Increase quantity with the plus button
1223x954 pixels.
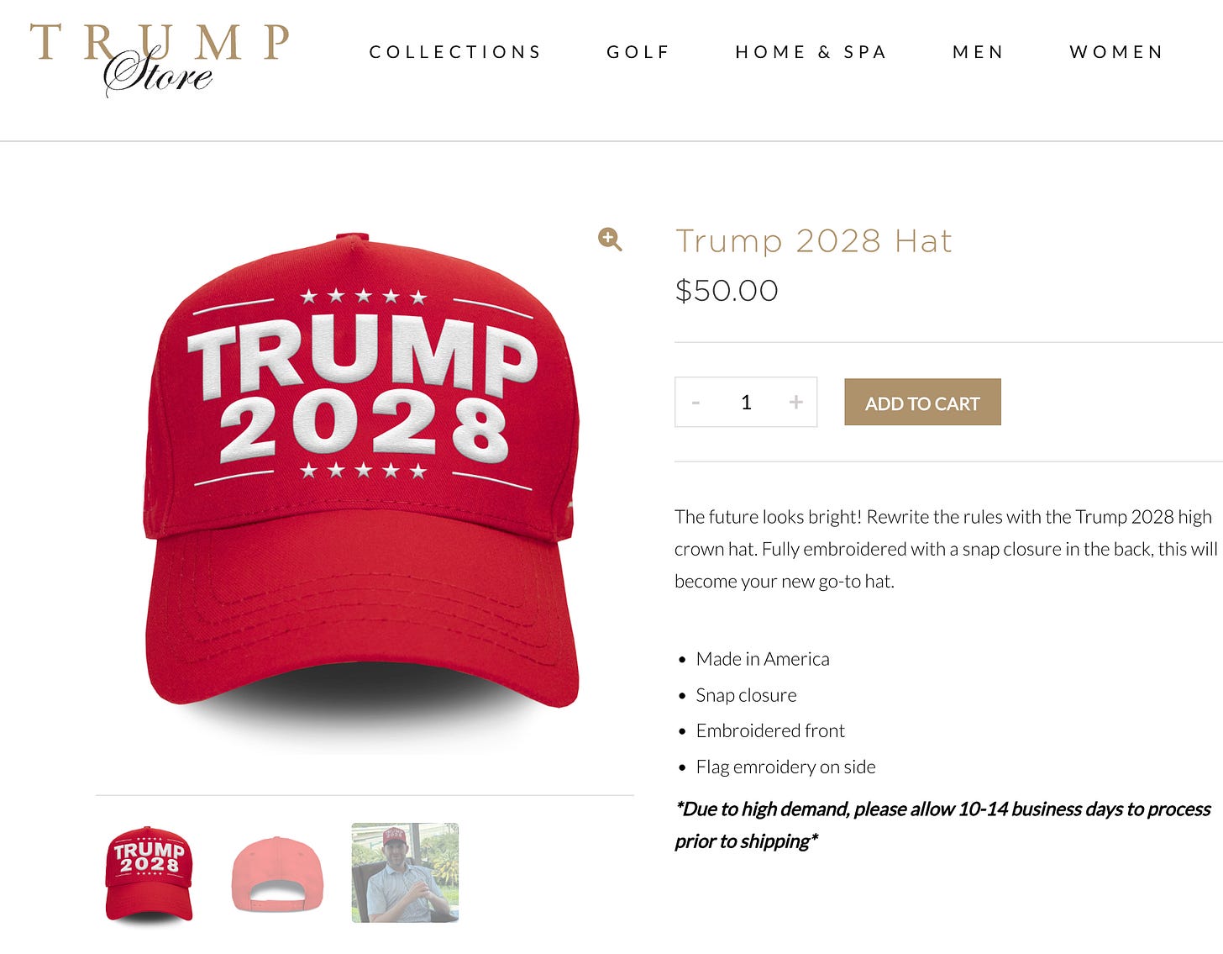795,403
